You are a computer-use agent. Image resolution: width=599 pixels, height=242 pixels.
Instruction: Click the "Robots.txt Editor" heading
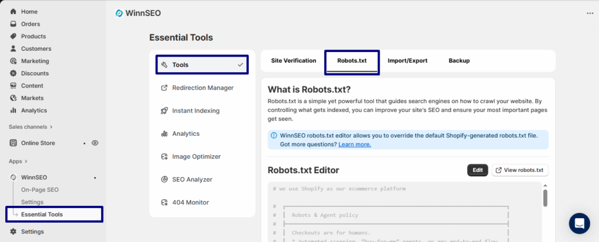(304, 170)
